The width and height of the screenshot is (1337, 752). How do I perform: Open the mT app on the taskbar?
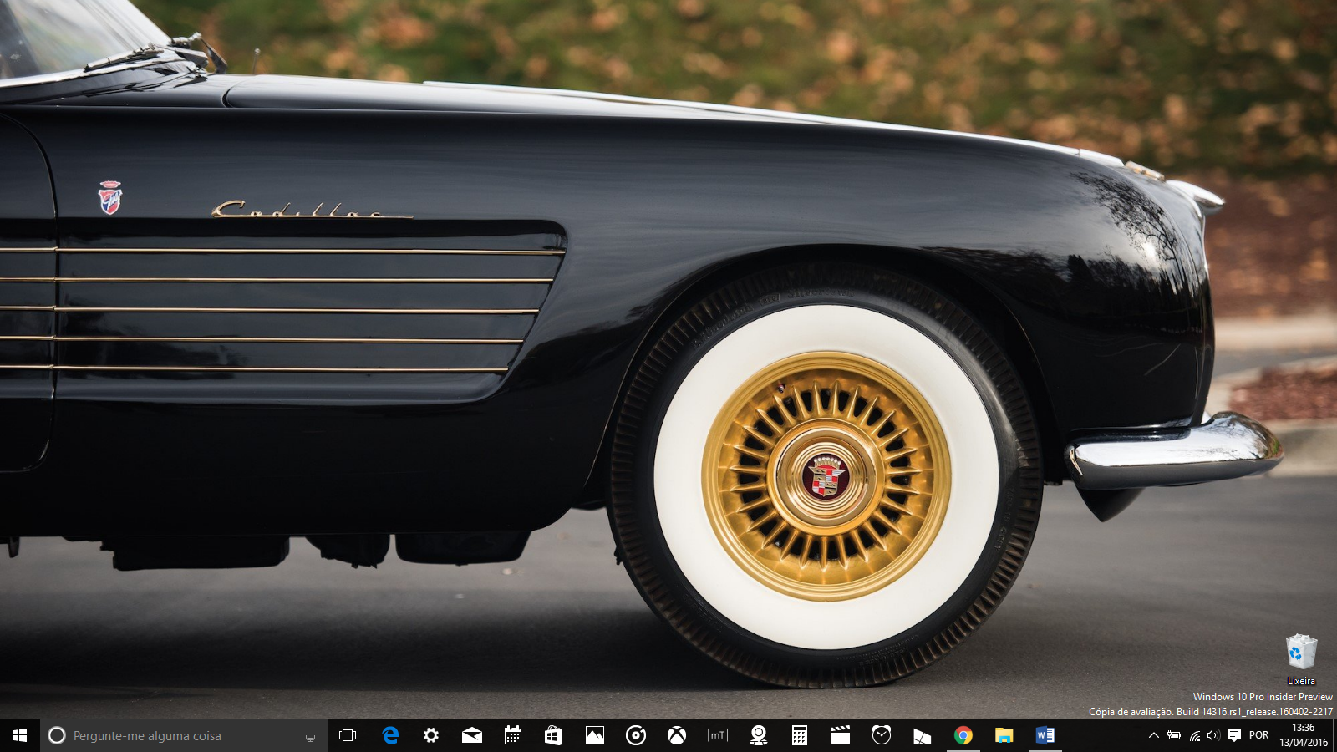click(x=717, y=735)
